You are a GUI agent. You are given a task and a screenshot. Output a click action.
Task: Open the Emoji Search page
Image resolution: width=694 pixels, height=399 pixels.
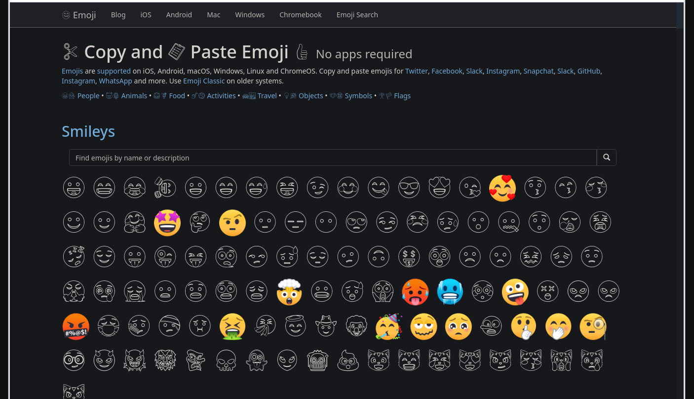(x=357, y=14)
